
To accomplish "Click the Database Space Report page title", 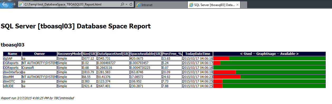I will (76, 26).
